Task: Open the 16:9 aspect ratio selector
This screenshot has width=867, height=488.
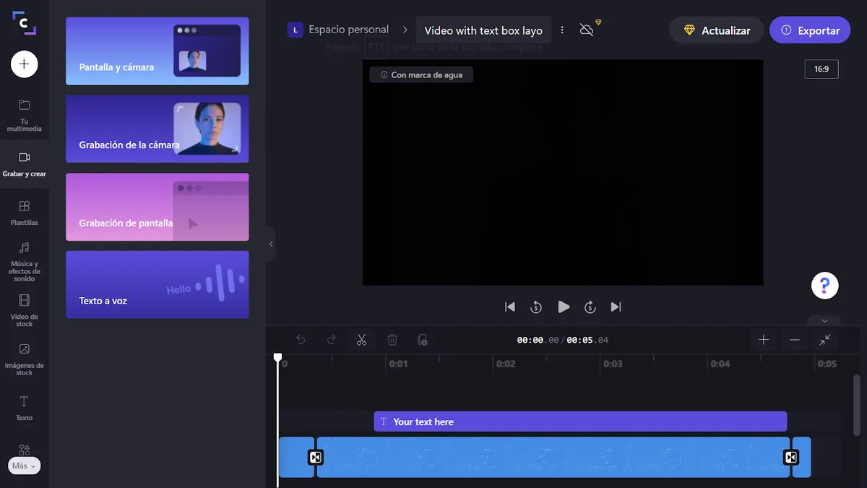Action: [821, 69]
